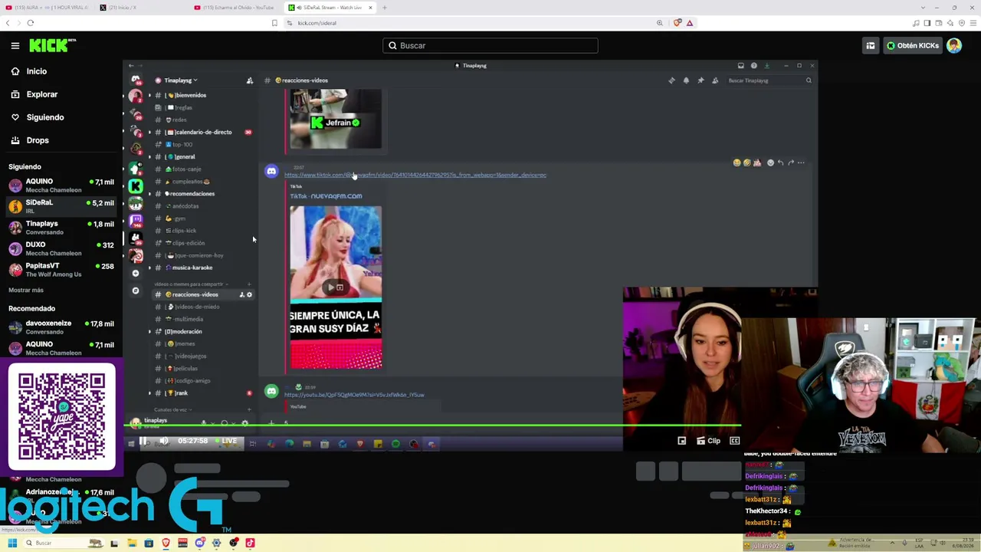Image resolution: width=981 pixels, height=552 pixels.
Task: Focus the Kick 'Buscar' search field
Action: 490,46
